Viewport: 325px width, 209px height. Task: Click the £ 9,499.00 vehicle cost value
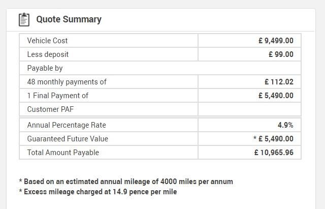pos(276,41)
